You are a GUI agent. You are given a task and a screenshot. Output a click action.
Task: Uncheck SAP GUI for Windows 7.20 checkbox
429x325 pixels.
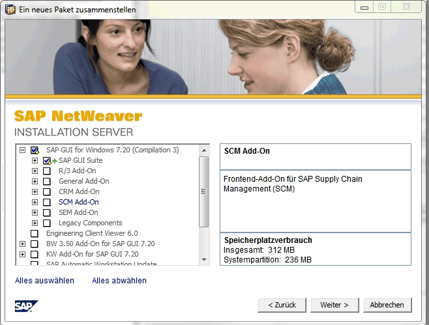35,150
